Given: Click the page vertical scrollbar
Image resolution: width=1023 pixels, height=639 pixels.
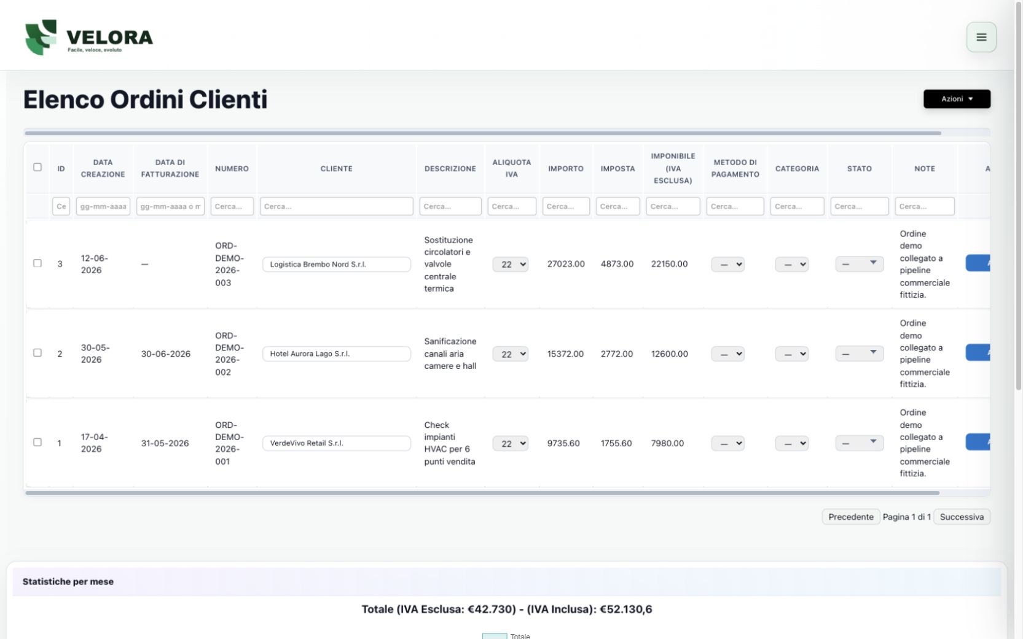Looking at the screenshot, I should (1018, 196).
